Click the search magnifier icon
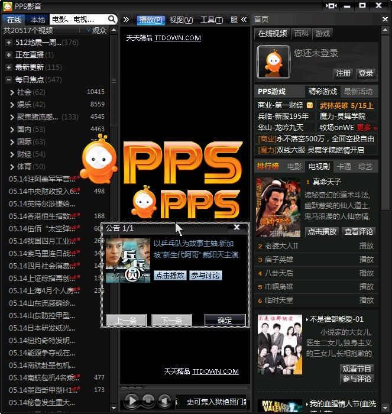392x414 pixels. (x=112, y=19)
